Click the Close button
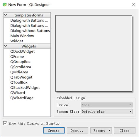The image size is (139, 137). tap(125, 131)
